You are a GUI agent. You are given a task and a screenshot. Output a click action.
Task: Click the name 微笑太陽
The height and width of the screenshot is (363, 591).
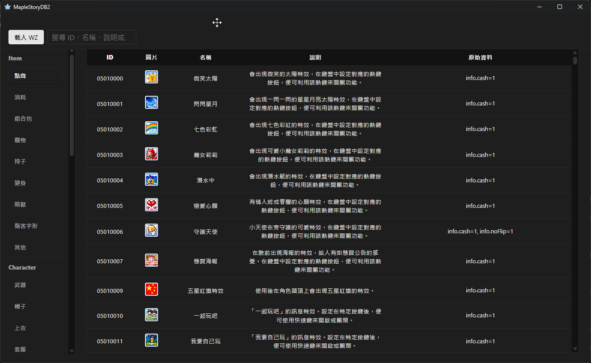(x=206, y=78)
